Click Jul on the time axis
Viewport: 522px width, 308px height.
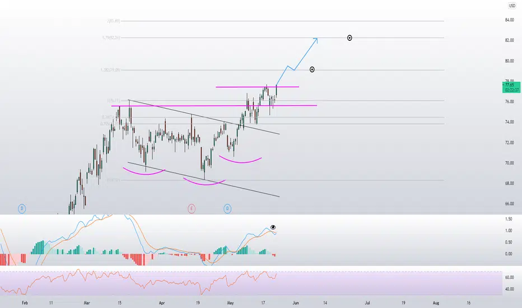(x=367, y=303)
